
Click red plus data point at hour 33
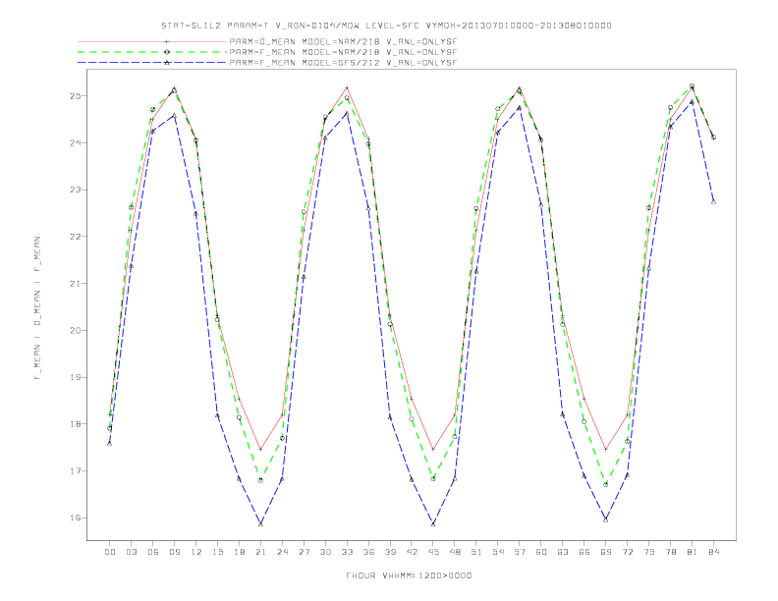[347, 87]
